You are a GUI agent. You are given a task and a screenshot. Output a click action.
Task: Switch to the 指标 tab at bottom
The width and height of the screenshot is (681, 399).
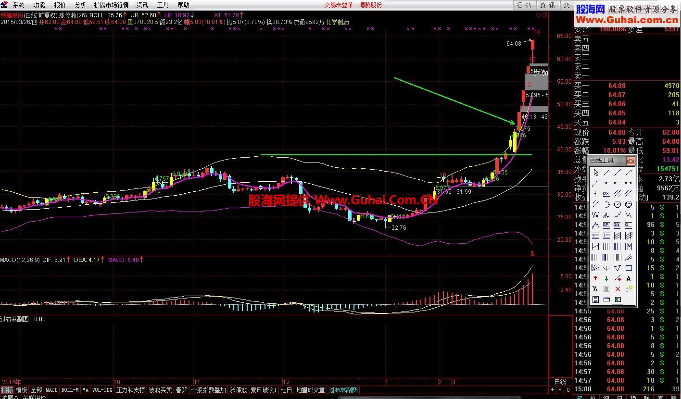click(7, 390)
